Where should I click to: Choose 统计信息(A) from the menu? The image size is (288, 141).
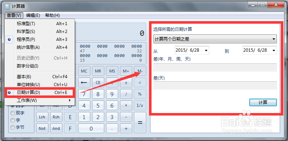pyautogui.click(x=39, y=47)
